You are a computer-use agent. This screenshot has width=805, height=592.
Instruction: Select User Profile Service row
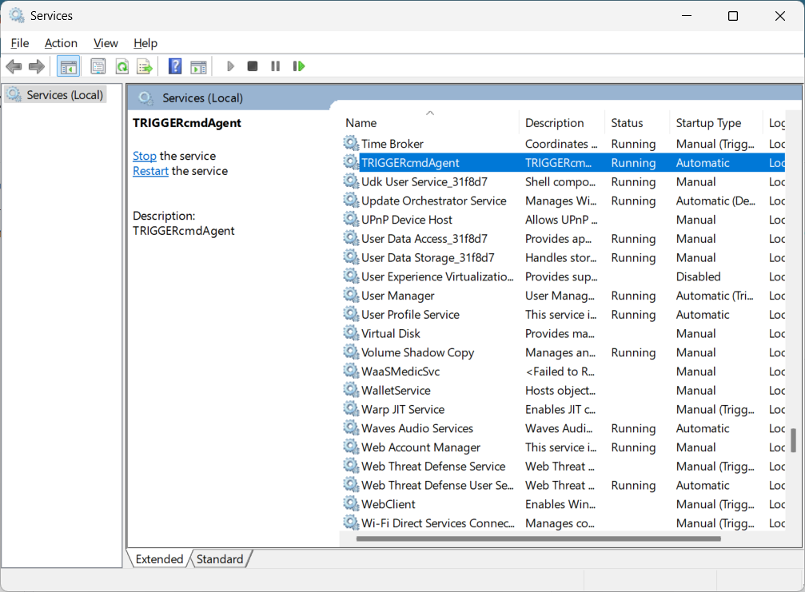pyautogui.click(x=563, y=315)
